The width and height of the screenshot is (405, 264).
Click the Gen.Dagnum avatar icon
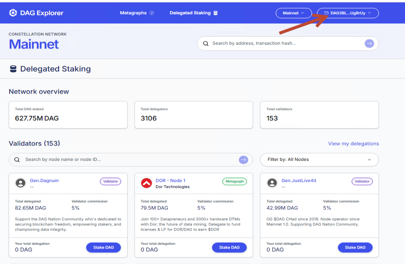[x=21, y=183]
